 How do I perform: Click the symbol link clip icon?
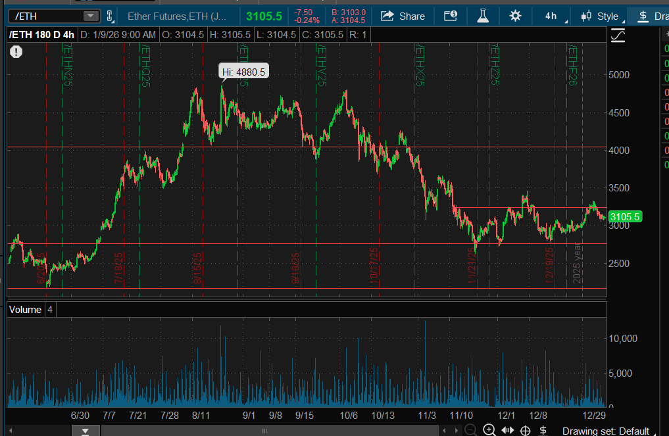click(x=110, y=16)
